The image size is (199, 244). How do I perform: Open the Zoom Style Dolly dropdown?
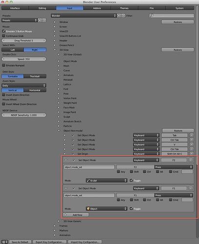tap(24, 85)
